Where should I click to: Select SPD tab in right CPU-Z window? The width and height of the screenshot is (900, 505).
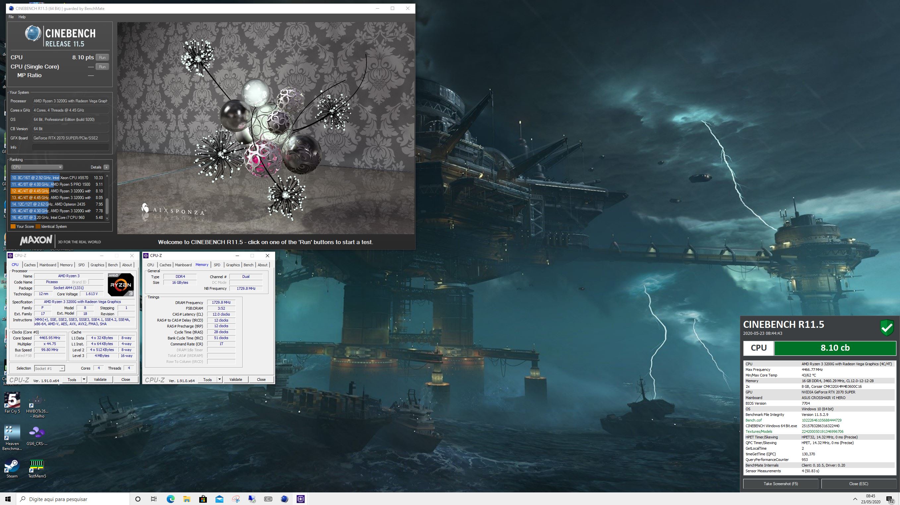[217, 265]
